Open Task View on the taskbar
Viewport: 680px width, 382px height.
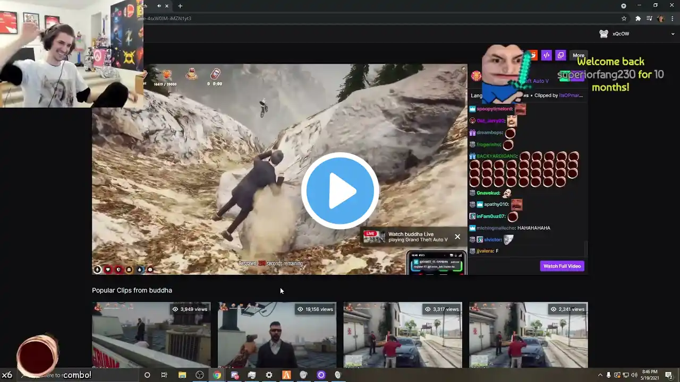tap(164, 375)
